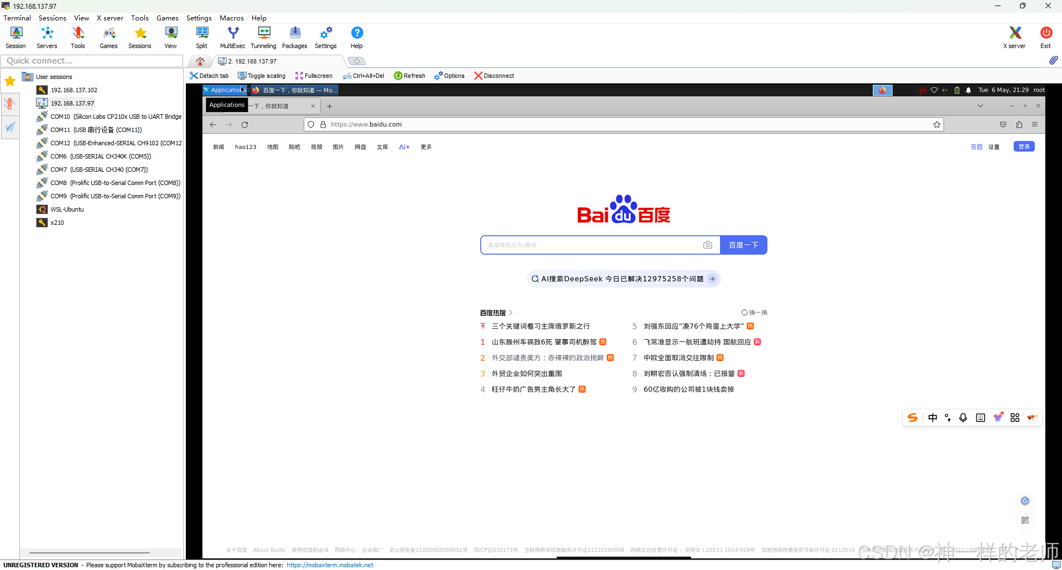Open the paperclip attachment icon

tap(1054, 60)
